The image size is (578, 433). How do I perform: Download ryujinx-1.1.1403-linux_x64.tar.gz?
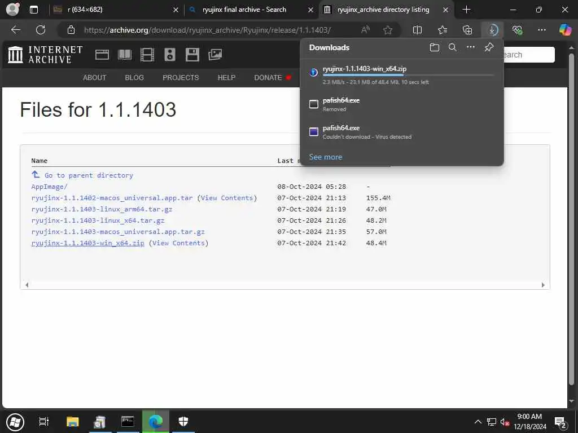pyautogui.click(x=98, y=220)
